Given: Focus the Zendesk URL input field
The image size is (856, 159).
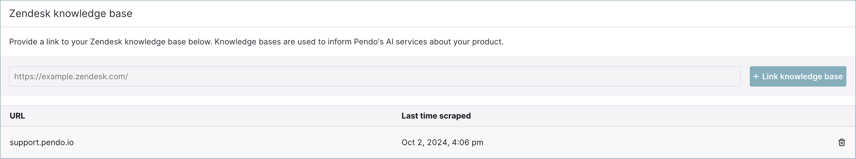Looking at the screenshot, I should click(375, 76).
